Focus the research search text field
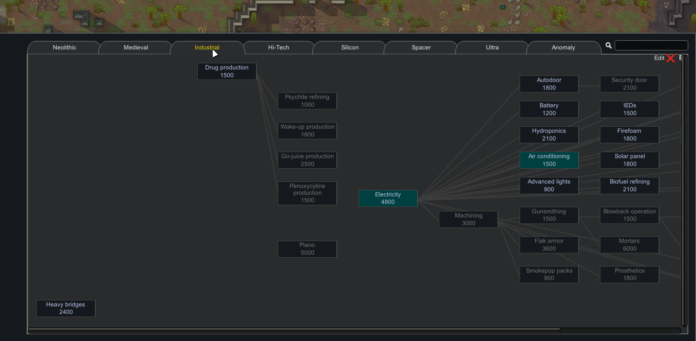The image size is (696, 341). click(651, 45)
